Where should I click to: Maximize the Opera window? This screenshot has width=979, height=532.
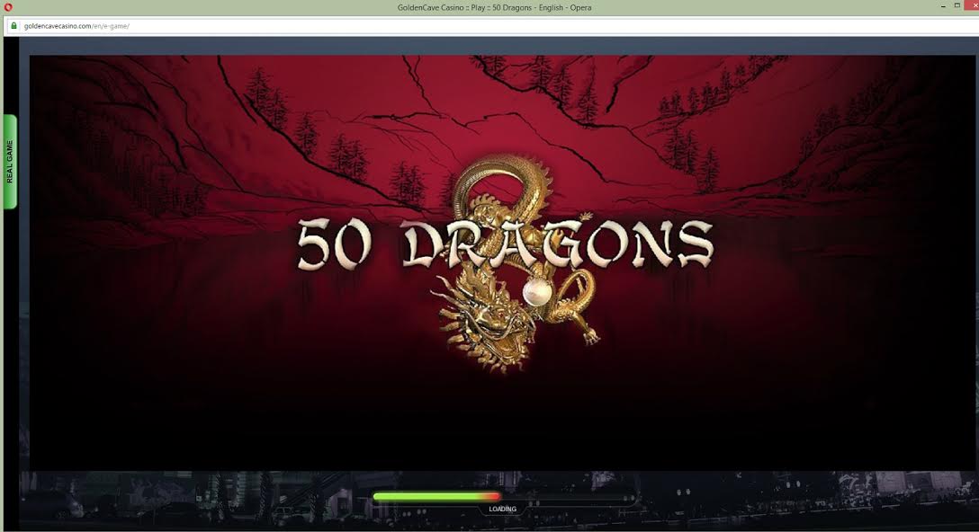point(957,5)
